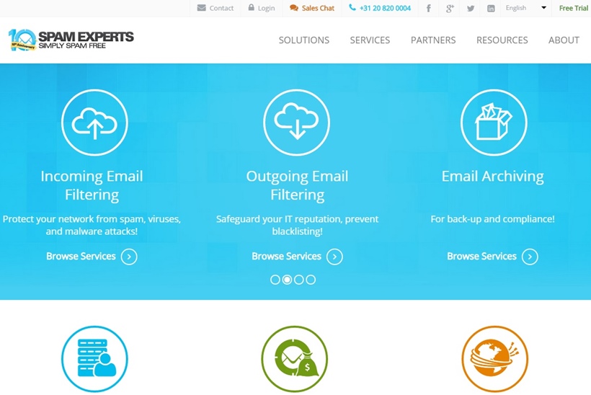
Task: Open the Login link
Action: 266,8
